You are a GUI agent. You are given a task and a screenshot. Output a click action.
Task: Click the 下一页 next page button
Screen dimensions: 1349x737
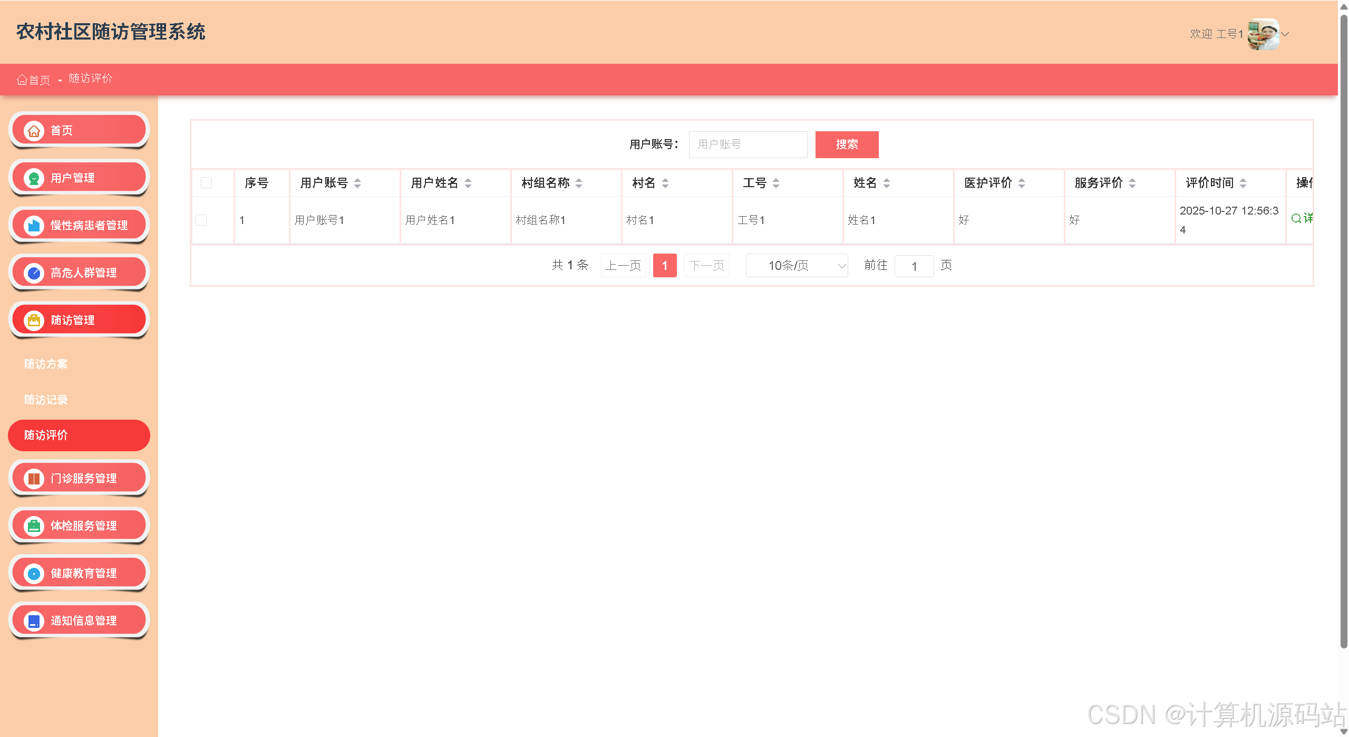point(706,265)
